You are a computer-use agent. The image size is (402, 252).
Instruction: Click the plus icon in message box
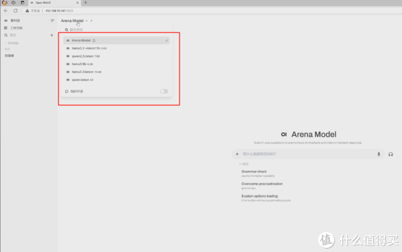pos(237,154)
